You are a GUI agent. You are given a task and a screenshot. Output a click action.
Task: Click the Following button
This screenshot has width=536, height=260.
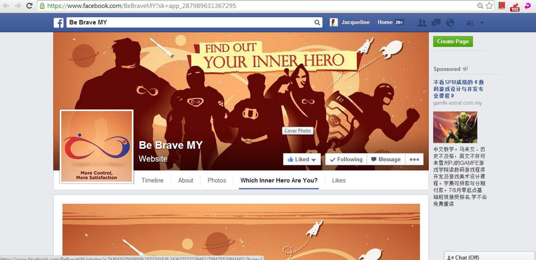[x=346, y=159]
